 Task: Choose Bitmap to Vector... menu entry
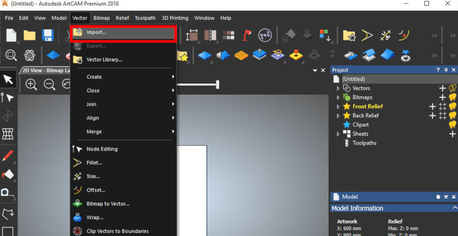[x=123, y=204]
